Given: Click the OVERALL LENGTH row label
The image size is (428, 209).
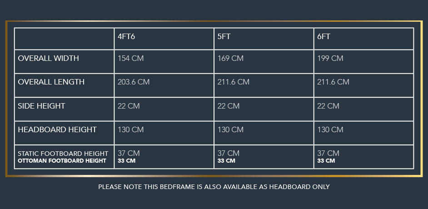Looking at the screenshot, I should click(51, 82).
